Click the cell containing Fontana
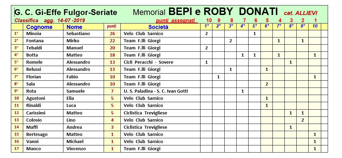342x158 pixels. 35,41
